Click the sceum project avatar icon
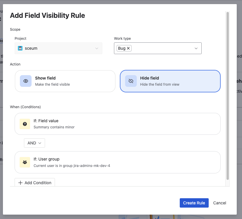This screenshot has width=242, height=219. click(20, 48)
